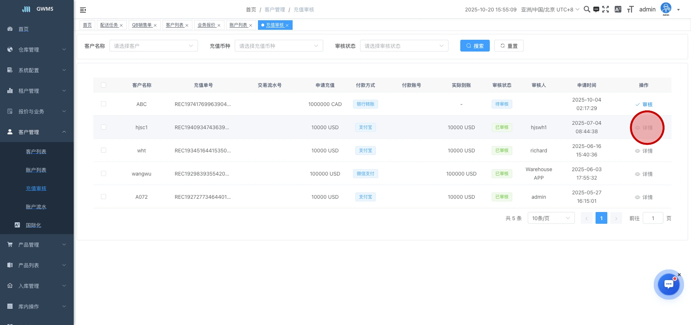This screenshot has width=691, height=325.
Task: Click the page jump number input field
Action: [653, 218]
